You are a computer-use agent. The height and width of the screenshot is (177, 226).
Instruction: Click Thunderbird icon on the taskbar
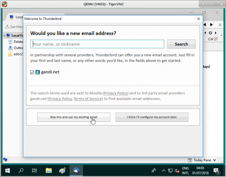[76, 171]
